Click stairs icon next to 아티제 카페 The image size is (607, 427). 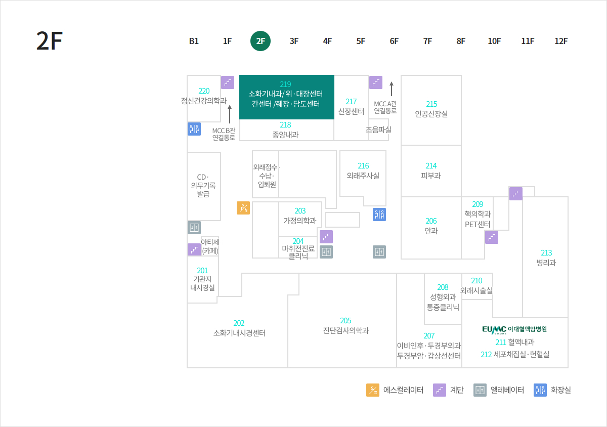(194, 249)
